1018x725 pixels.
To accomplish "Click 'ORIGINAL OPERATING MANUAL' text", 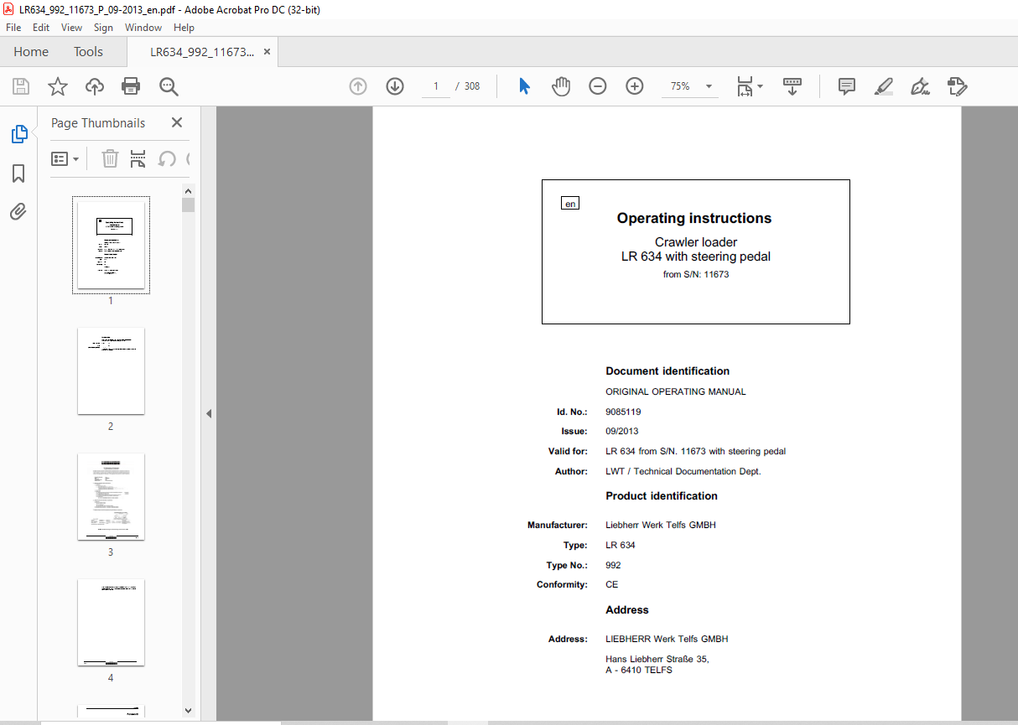I will [x=676, y=391].
